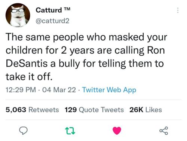Click the Likes label next to 26K

click(x=154, y=110)
